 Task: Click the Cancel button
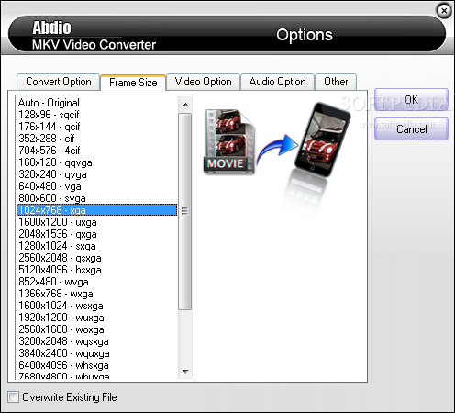(x=411, y=129)
